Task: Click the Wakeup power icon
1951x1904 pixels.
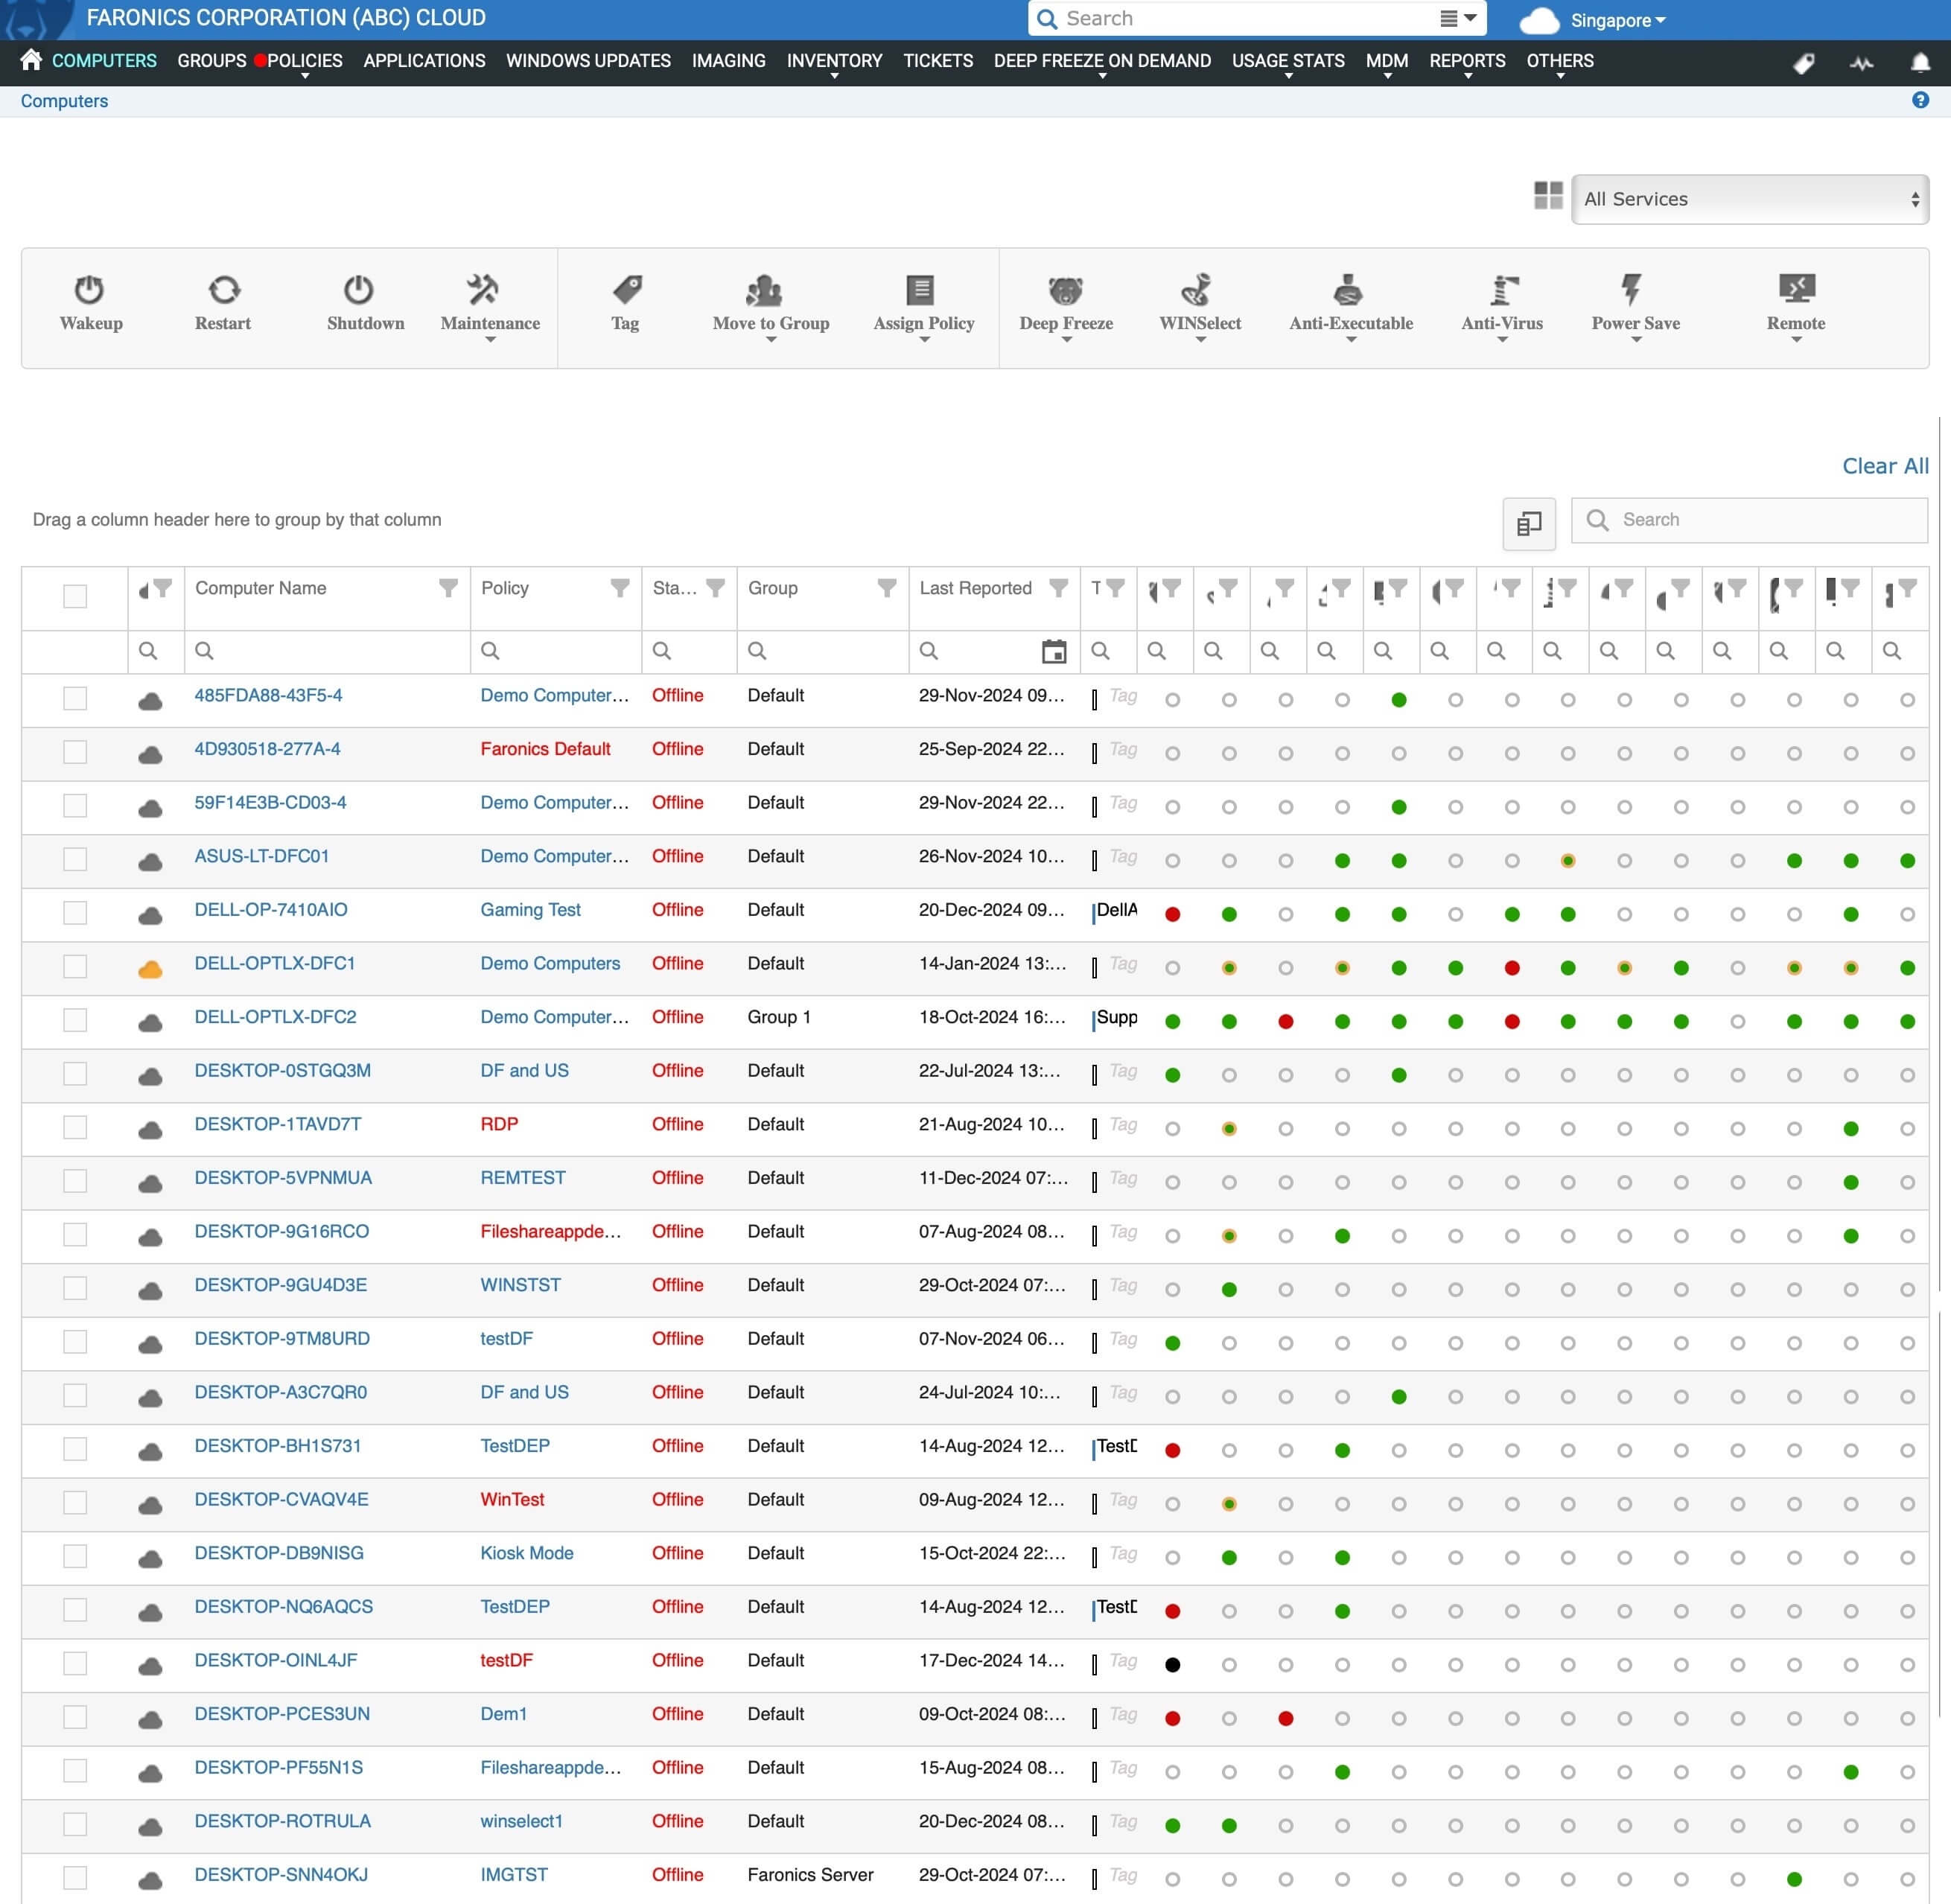Action: coord(89,290)
